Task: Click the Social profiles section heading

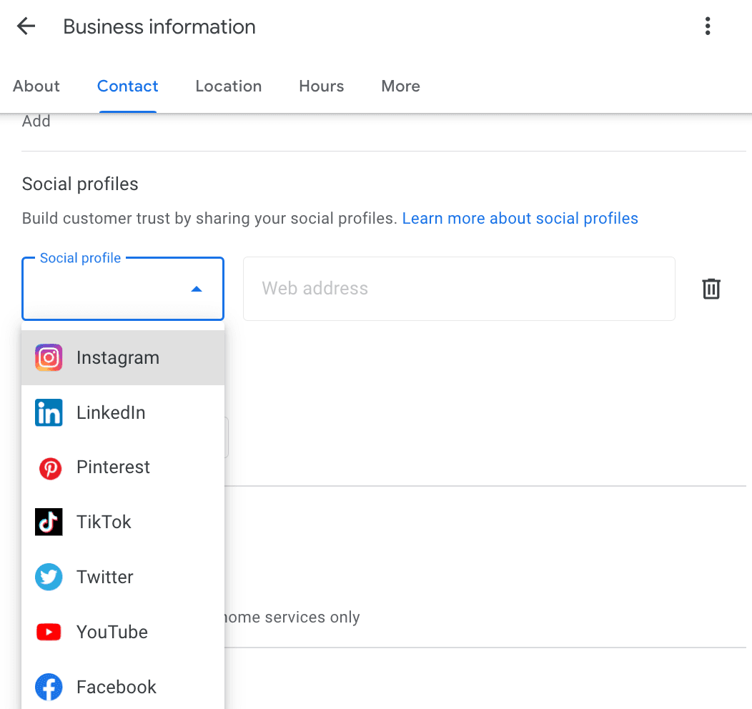Action: (80, 184)
